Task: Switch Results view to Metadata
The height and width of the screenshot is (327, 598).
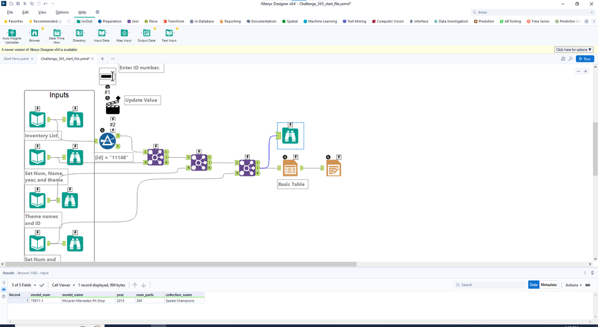Action: [549, 284]
